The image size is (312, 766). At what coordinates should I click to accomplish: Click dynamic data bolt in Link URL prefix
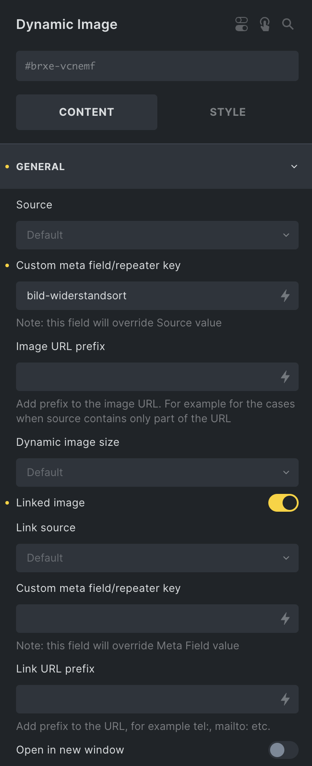(x=285, y=699)
